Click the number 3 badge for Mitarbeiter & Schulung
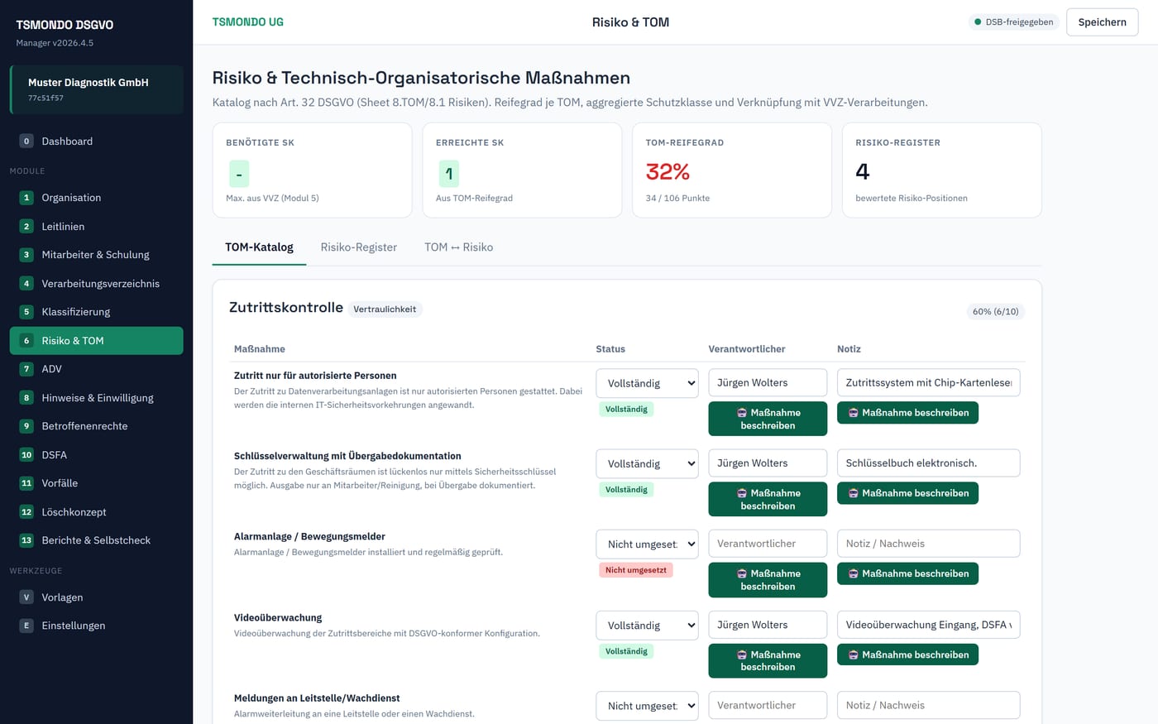Viewport: 1158px width, 724px height. coord(26,255)
